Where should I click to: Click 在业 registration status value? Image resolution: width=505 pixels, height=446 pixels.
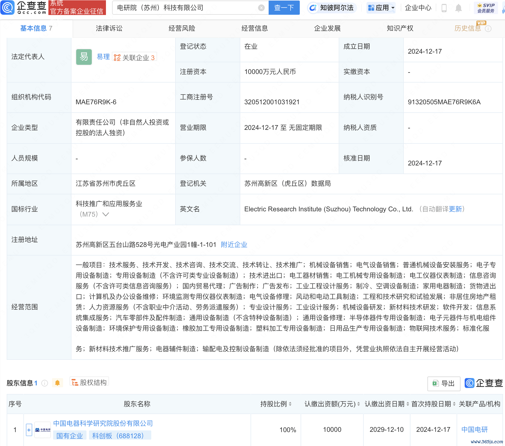point(251,46)
